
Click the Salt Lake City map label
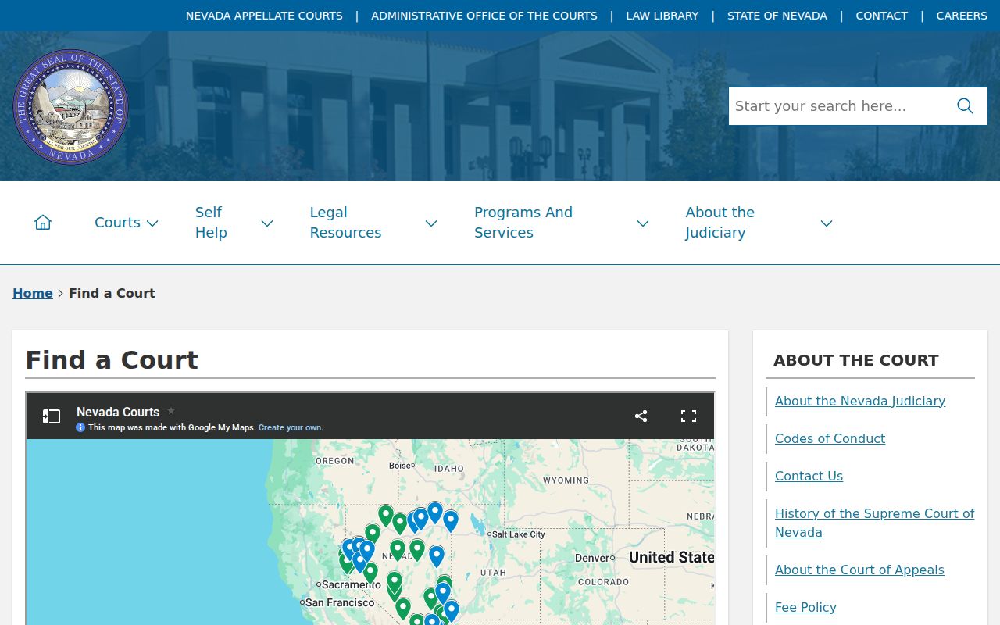pos(518,534)
